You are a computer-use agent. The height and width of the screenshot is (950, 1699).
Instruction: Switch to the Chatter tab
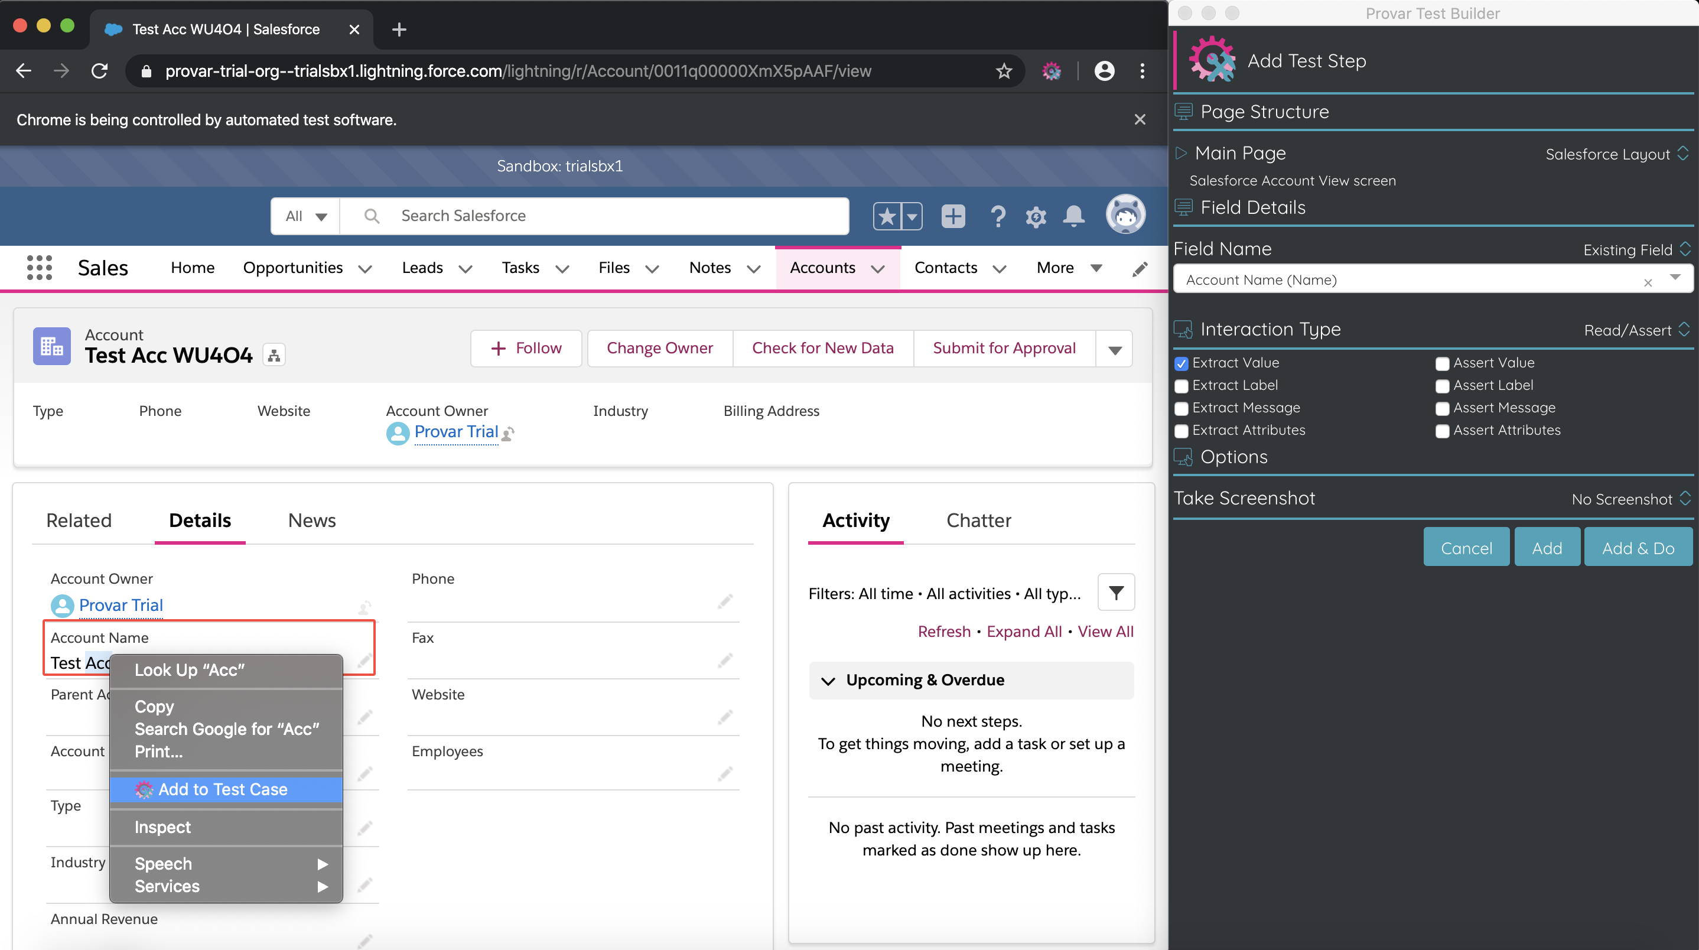[978, 520]
